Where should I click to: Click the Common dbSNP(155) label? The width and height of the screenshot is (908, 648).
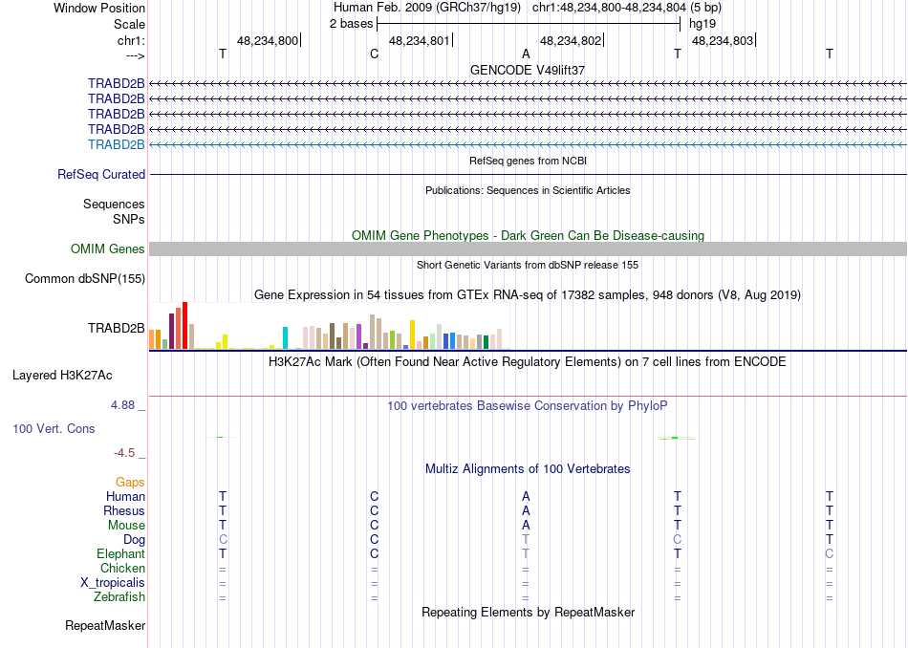pos(85,278)
